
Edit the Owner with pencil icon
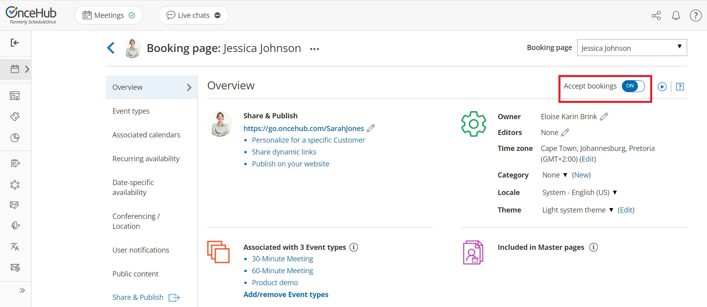(604, 116)
